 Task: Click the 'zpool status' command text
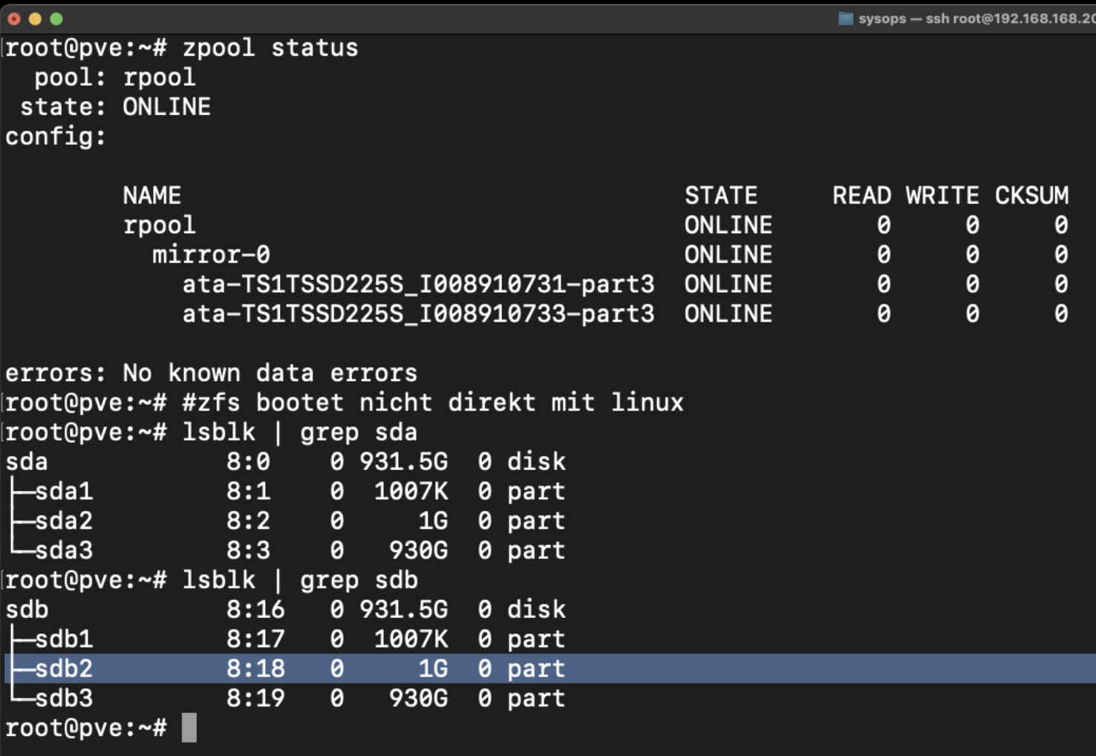coord(270,48)
